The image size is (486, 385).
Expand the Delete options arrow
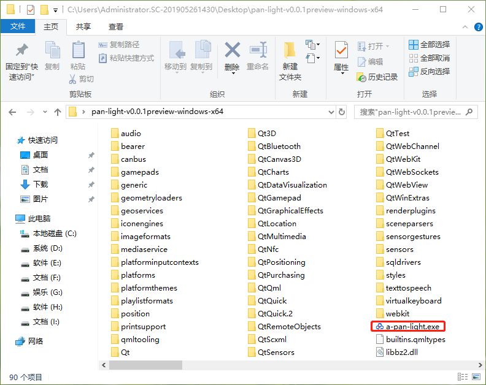point(233,74)
